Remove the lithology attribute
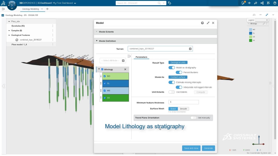 coord(125,69)
